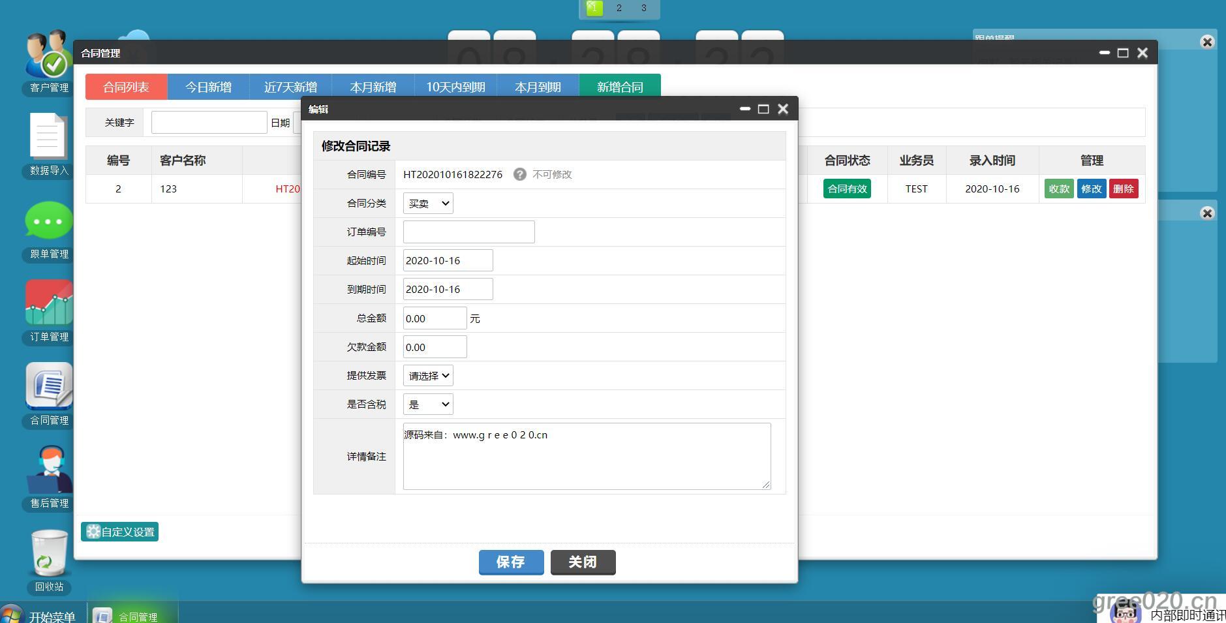Switch to desktop page 2

[x=619, y=8]
